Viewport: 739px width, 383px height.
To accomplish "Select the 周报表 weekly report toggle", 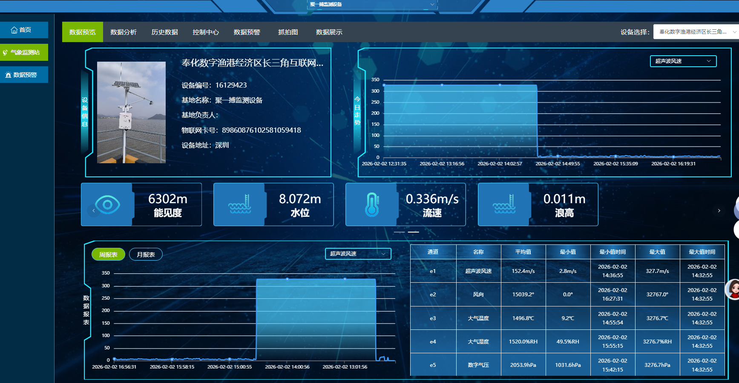I will [108, 254].
